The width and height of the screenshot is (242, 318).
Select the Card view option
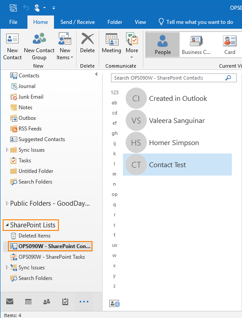230,45
